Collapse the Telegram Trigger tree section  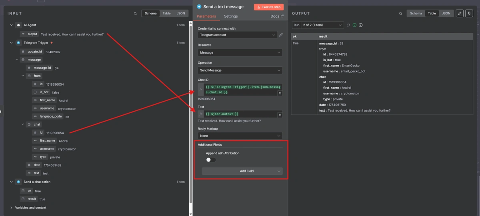(x=11, y=43)
